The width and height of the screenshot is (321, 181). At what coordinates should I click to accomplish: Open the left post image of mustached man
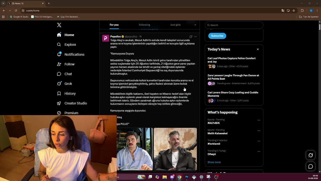coord(135,149)
